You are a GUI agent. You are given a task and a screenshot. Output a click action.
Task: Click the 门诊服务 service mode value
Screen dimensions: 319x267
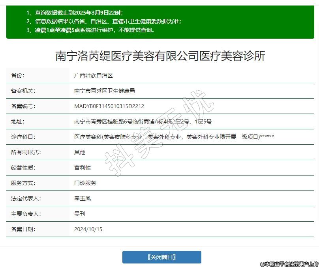pyautogui.click(x=85, y=183)
